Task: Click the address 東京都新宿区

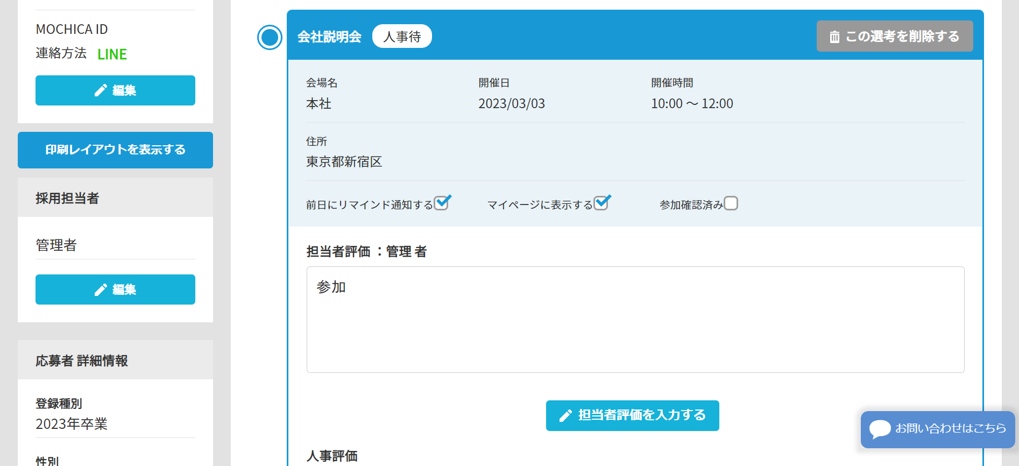Action: click(344, 162)
